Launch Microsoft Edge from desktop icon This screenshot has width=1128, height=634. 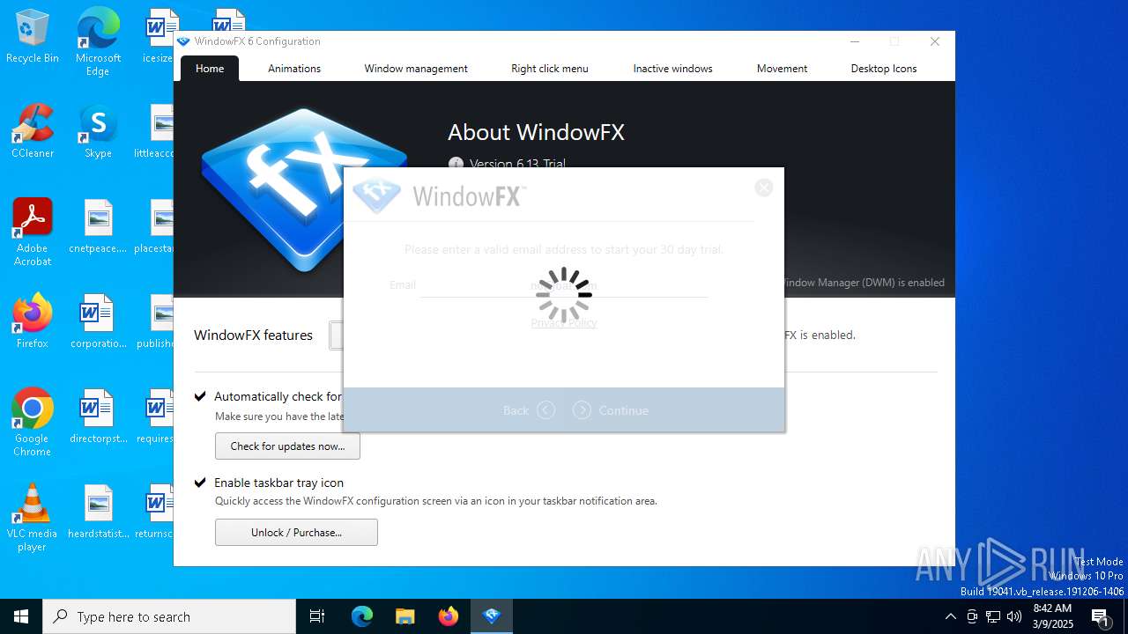point(98,41)
